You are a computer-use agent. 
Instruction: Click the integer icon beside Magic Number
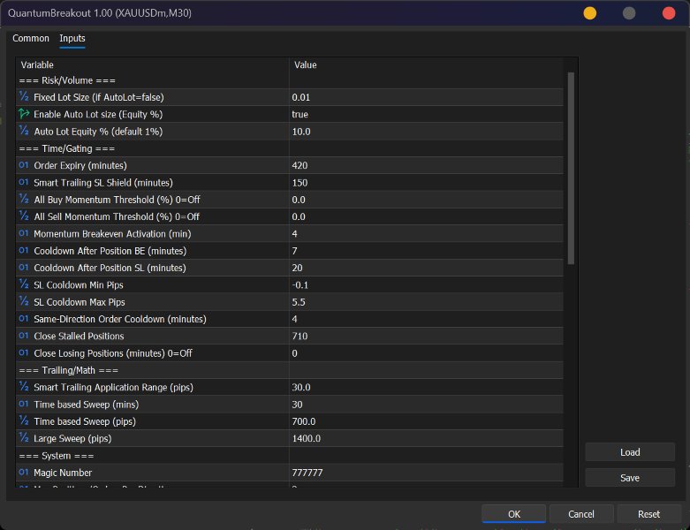click(24, 473)
